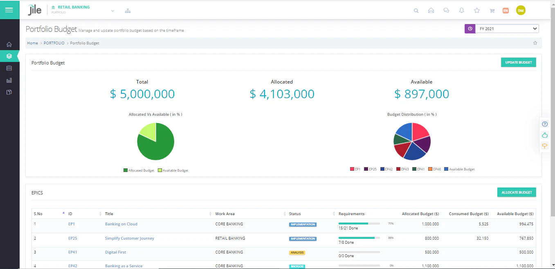The width and height of the screenshot is (555, 269).
Task: Open the EP25 Simplify Customer Journey epic link
Action: 130,238
